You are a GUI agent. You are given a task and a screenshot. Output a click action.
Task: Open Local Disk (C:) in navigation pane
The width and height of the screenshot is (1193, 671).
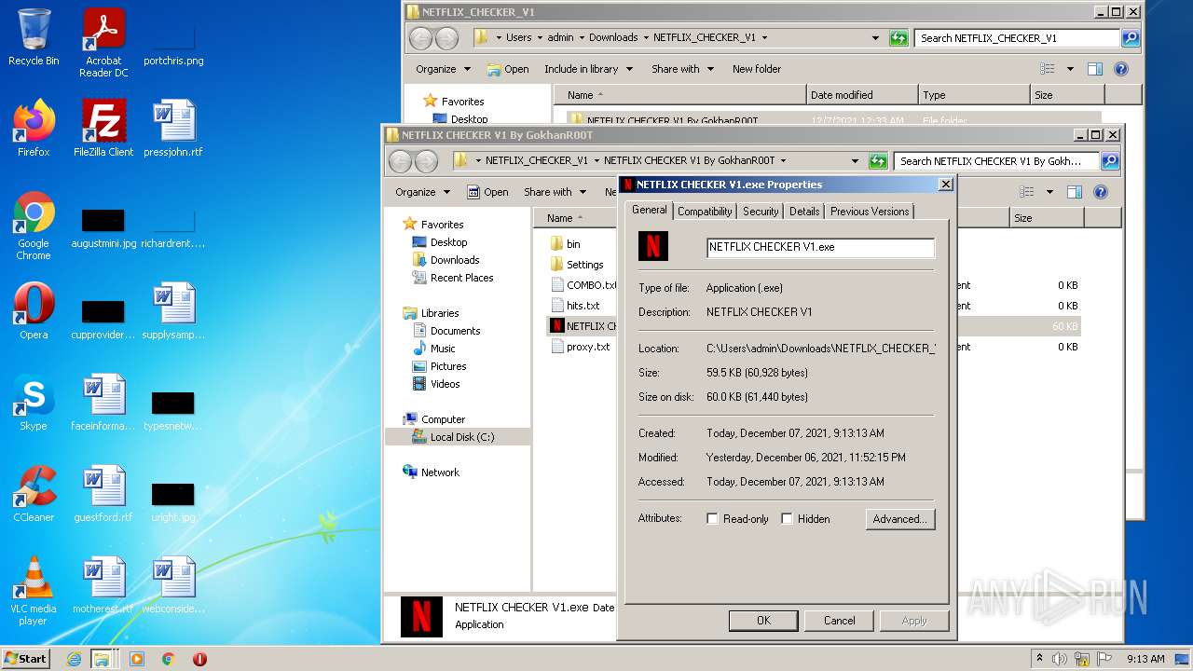pos(462,437)
